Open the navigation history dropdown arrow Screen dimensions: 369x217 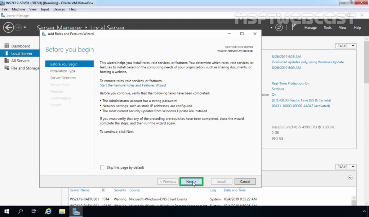click(25, 27)
